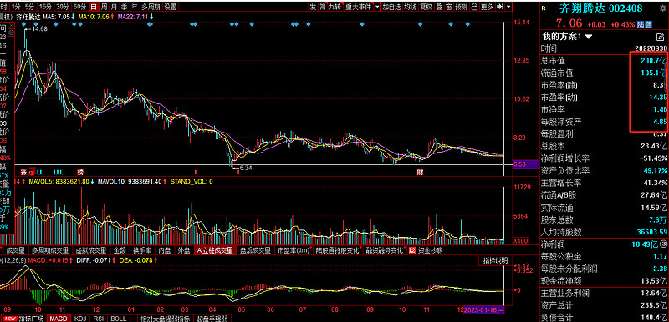This screenshot has height=322, width=669.
Task: Click the arrow-to-bar icon next to 更多
Action: [x=499, y=7]
